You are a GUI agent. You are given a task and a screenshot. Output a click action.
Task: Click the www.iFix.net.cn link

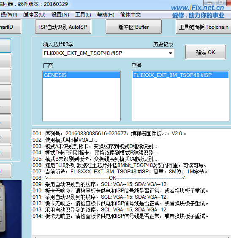pos(198,8)
